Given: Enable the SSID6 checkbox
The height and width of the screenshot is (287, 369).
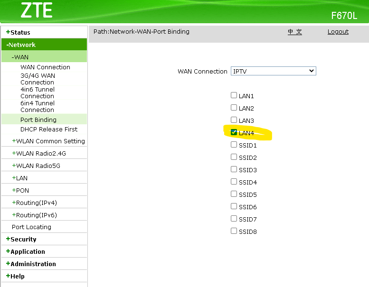Looking at the screenshot, I should click(x=234, y=206).
